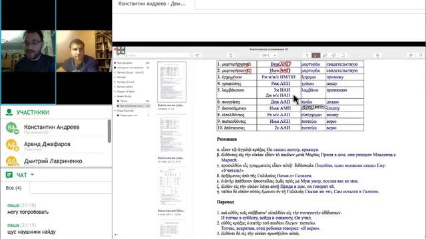This screenshot has width=426, height=239.
Task: Collapse the Greek Study notebook arrow
Action: click(x=115, y=96)
